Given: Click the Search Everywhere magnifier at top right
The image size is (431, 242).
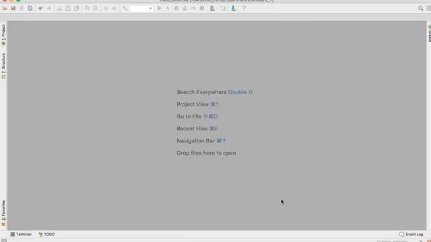Looking at the screenshot, I should (x=420, y=9).
